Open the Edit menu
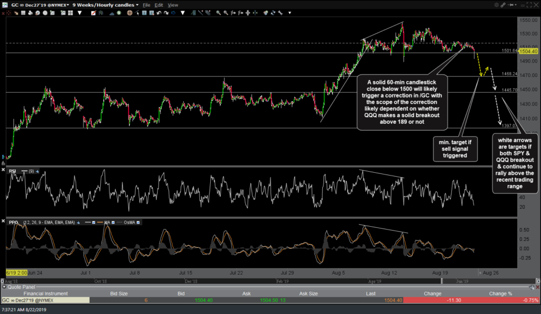The image size is (541, 314). tap(159, 5)
